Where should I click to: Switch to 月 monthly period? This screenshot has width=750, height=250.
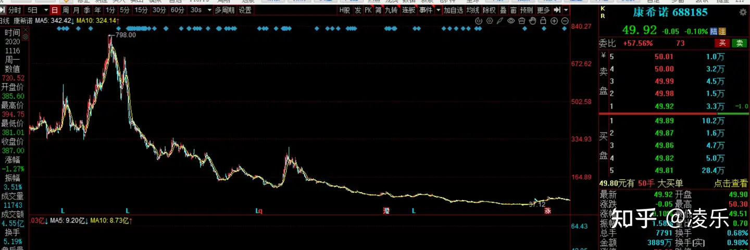(x=77, y=10)
